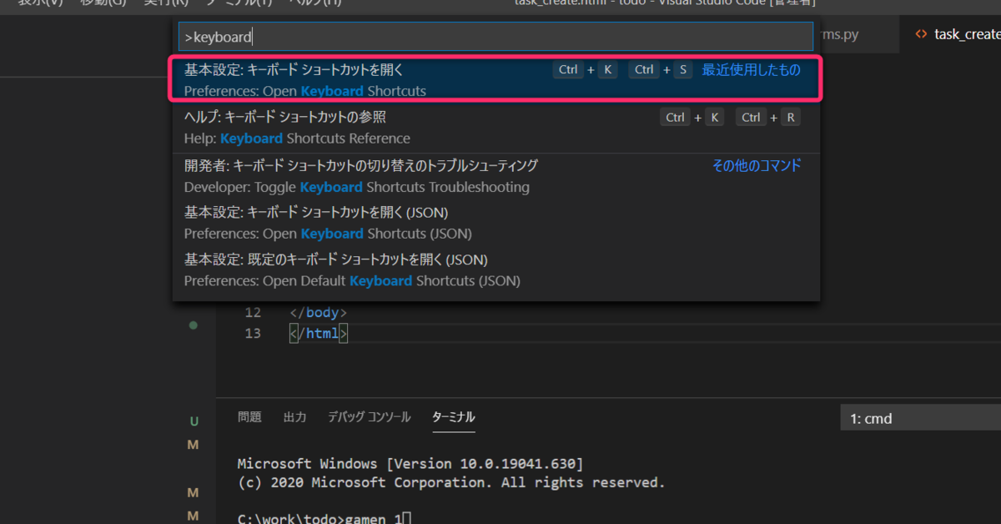Screen dimensions: 1001x524
Task: Click the closing html tag on line 13
Action: pyautogui.click(x=319, y=333)
